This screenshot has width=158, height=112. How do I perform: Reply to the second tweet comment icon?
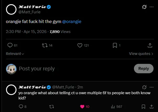21,107
